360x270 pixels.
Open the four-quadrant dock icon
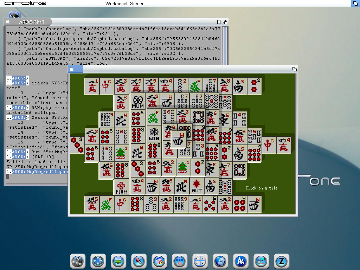click(200, 261)
